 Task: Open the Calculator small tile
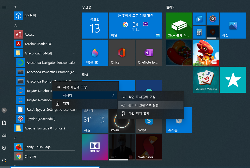coord(199,32)
